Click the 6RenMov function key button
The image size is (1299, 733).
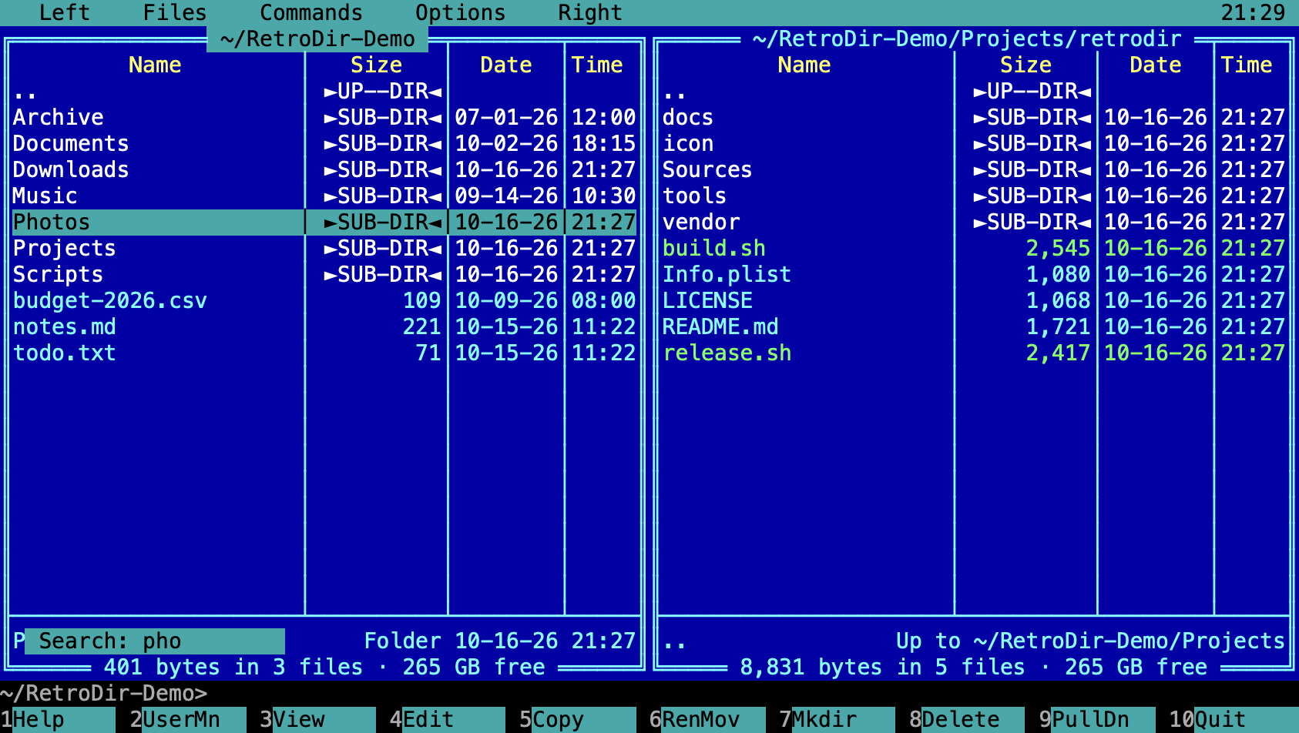point(707,719)
